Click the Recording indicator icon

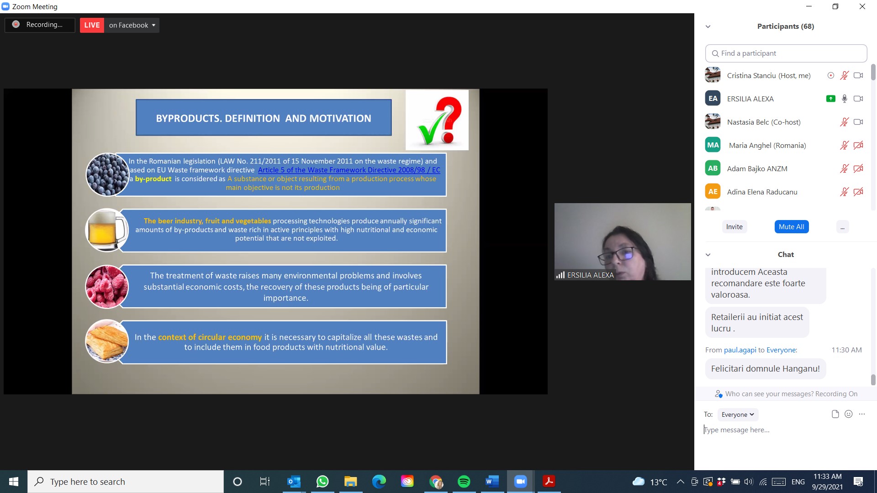(x=16, y=25)
